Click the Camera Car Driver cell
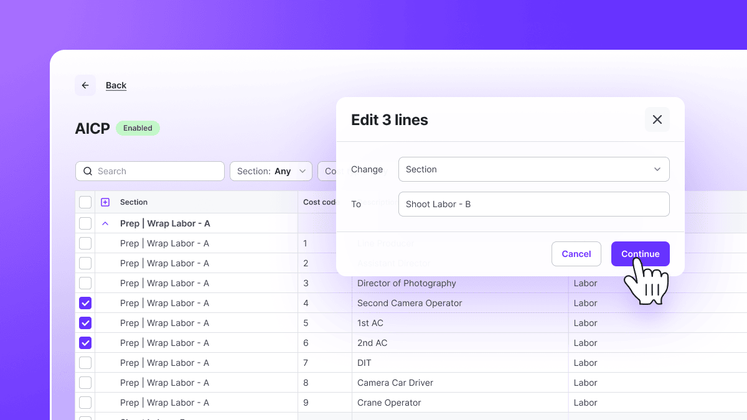This screenshot has height=420, width=747. pos(460,383)
